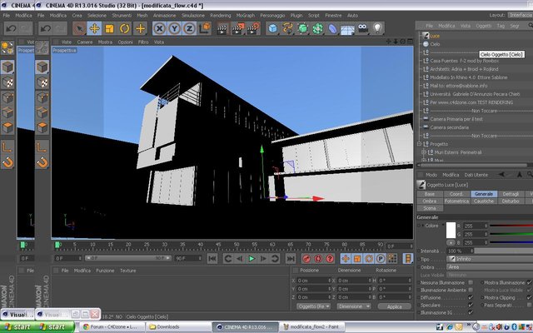This screenshot has width=533, height=333.
Task: Open render settings via the clapperboard-with-gear icon
Action: click(253, 28)
